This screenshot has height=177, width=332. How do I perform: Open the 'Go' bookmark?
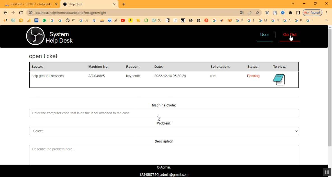tap(157, 20)
